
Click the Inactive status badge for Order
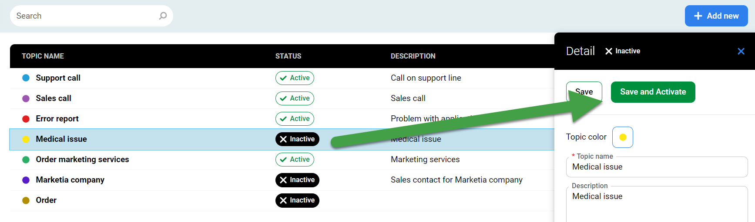(297, 200)
